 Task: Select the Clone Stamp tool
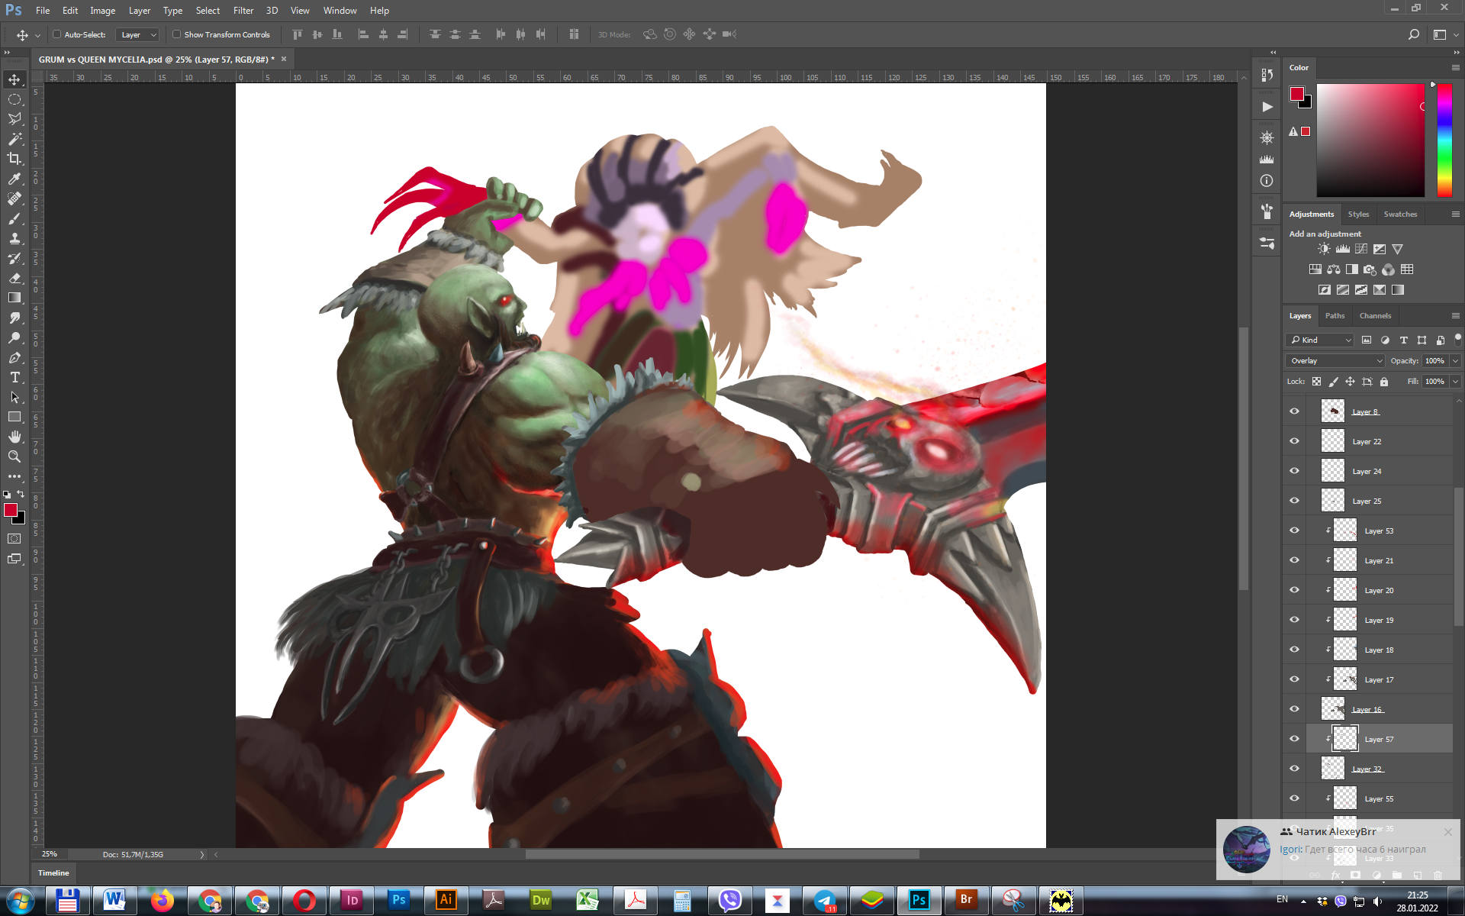[14, 238]
